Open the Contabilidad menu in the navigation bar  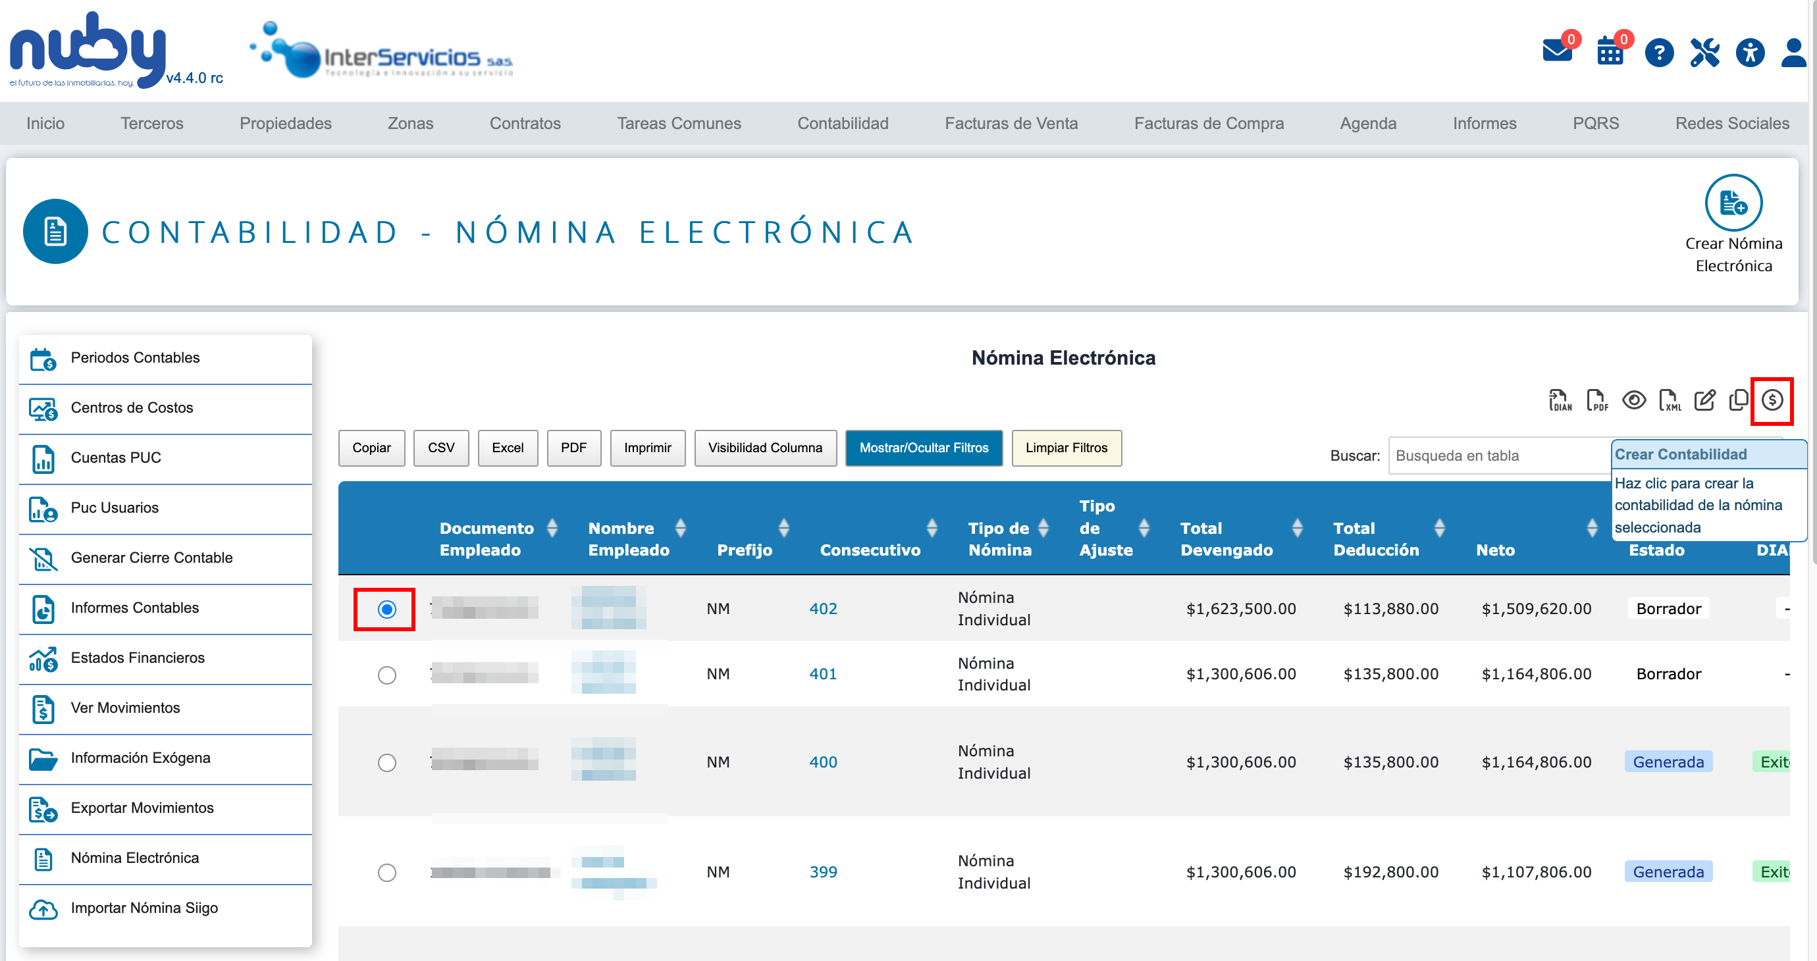(842, 123)
